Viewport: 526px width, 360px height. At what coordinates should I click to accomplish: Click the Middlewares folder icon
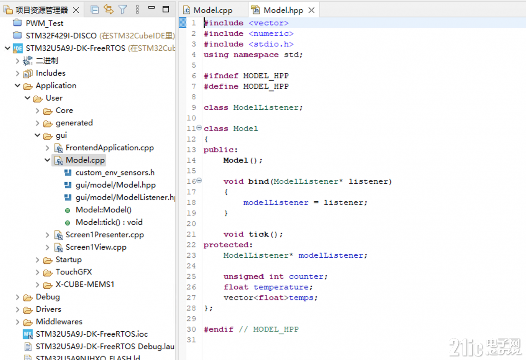coord(28,322)
